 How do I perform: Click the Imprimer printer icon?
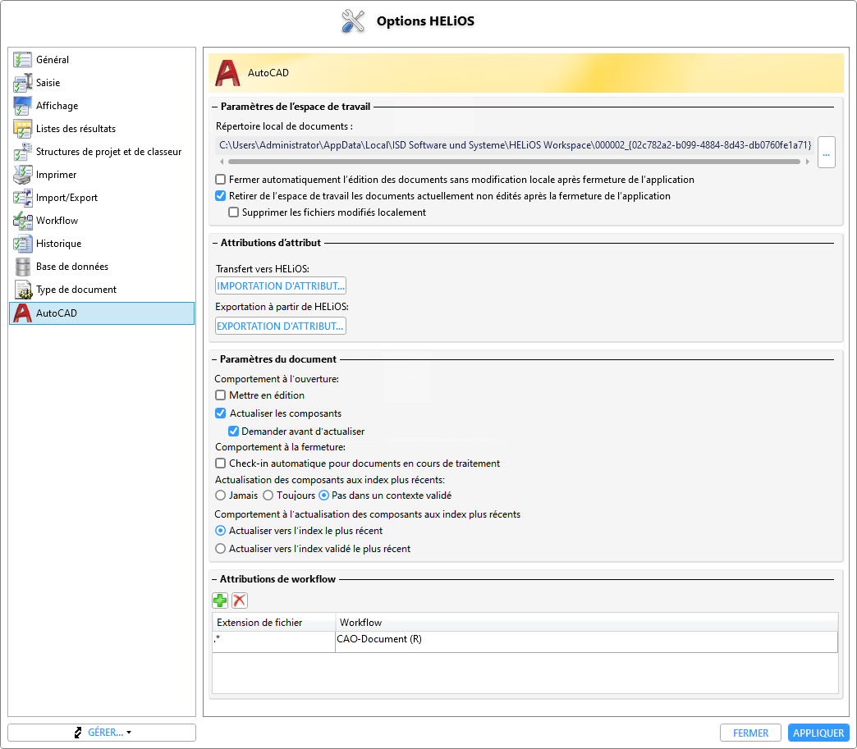tap(22, 174)
